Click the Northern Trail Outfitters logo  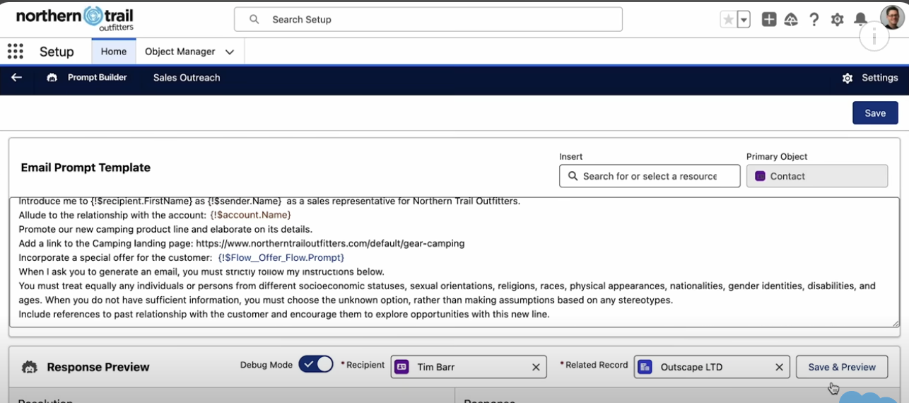tap(75, 19)
